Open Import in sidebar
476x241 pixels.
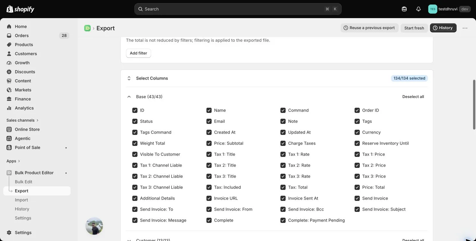pos(21,200)
